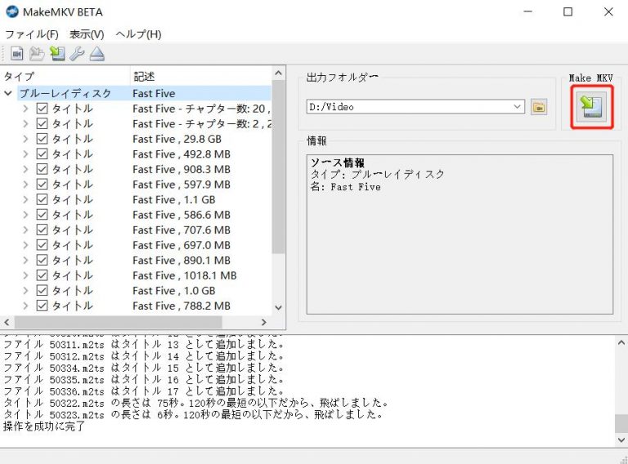Image resolution: width=628 pixels, height=464 pixels.
Task: Open preferences with the wrench icon
Action: (x=77, y=54)
